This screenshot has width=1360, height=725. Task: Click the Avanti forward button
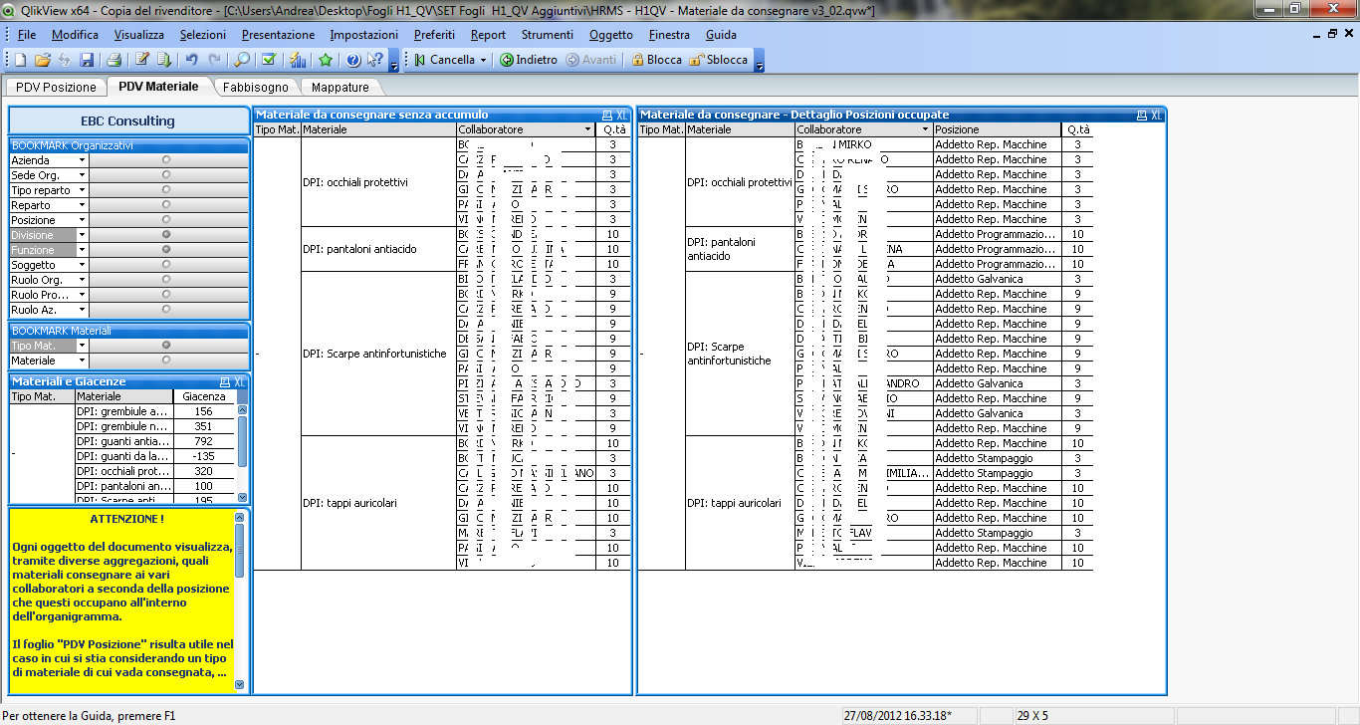coord(591,60)
